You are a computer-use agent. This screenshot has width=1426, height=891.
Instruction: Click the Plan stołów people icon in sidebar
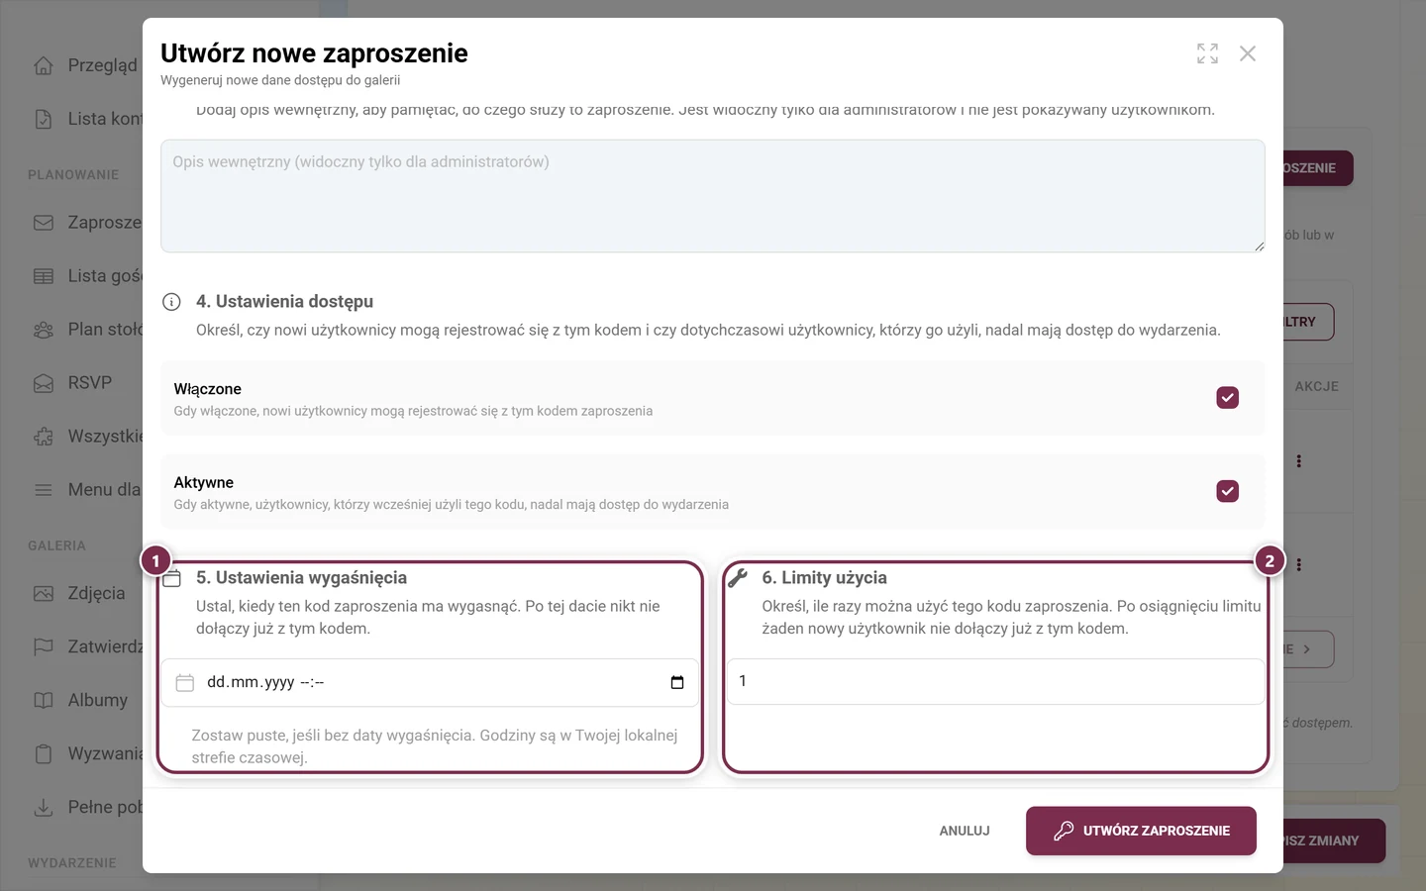44,330
